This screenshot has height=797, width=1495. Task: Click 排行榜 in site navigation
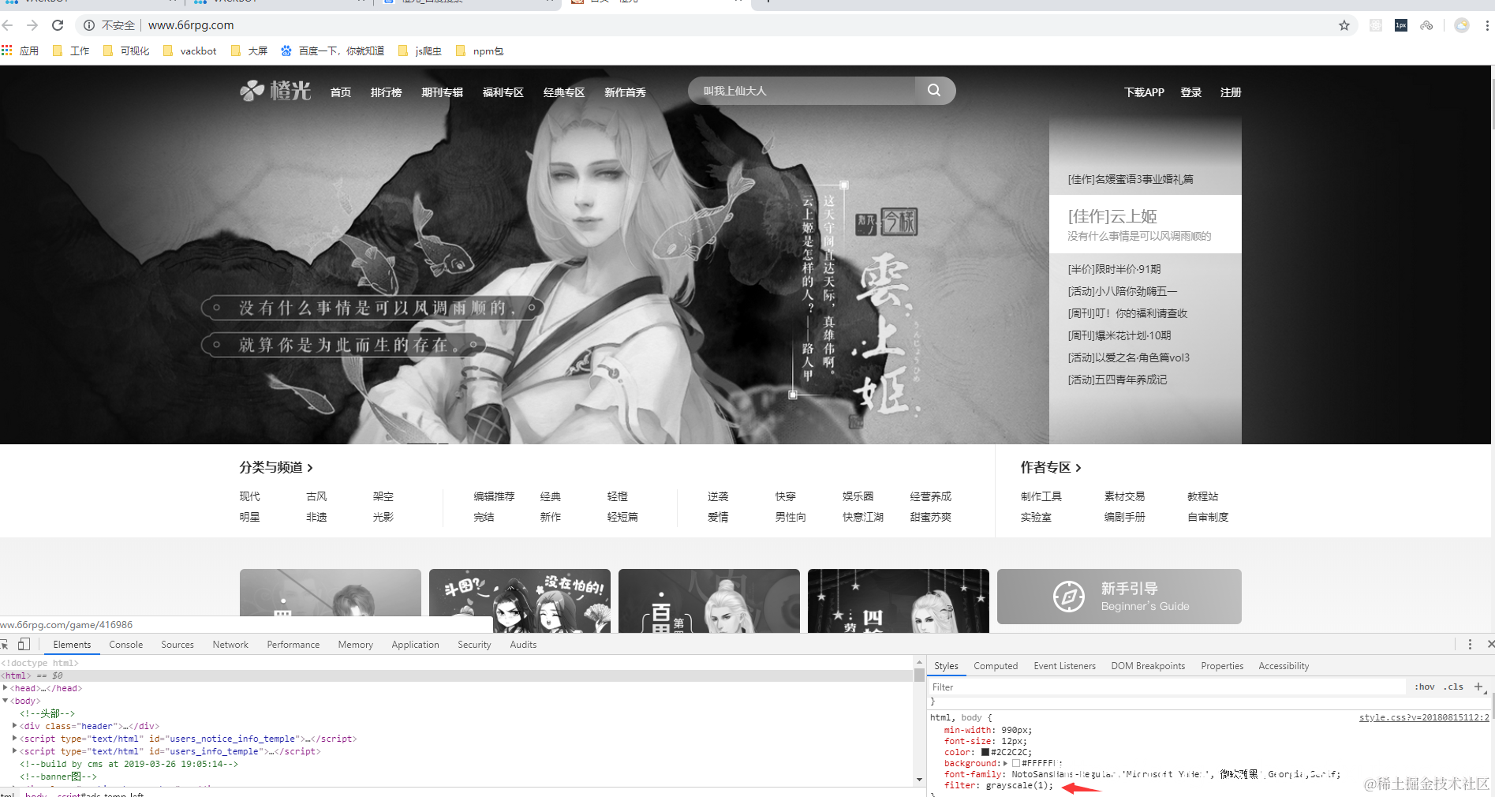coord(387,92)
